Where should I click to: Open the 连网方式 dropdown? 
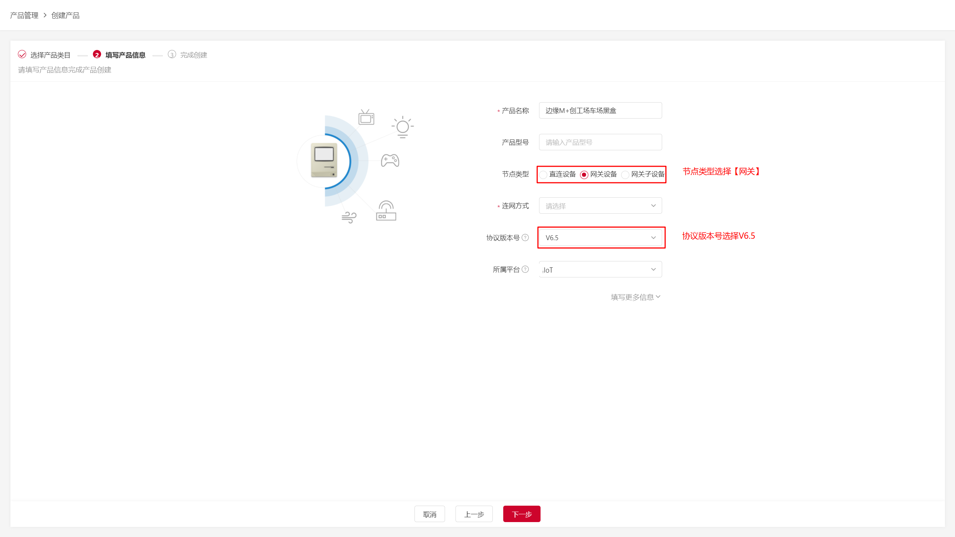[600, 206]
